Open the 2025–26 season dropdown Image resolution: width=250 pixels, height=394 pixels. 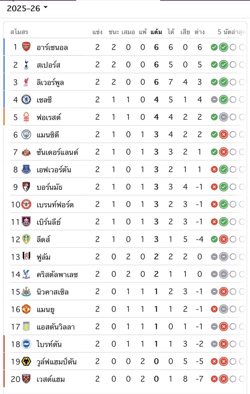[x=27, y=8]
